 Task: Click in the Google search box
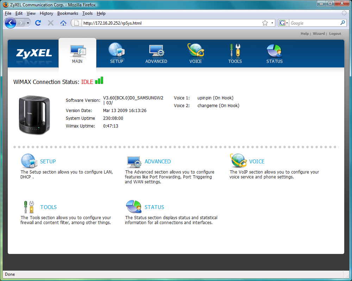[x=314, y=23]
